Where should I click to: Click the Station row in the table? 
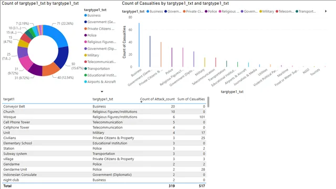click(x=104, y=149)
